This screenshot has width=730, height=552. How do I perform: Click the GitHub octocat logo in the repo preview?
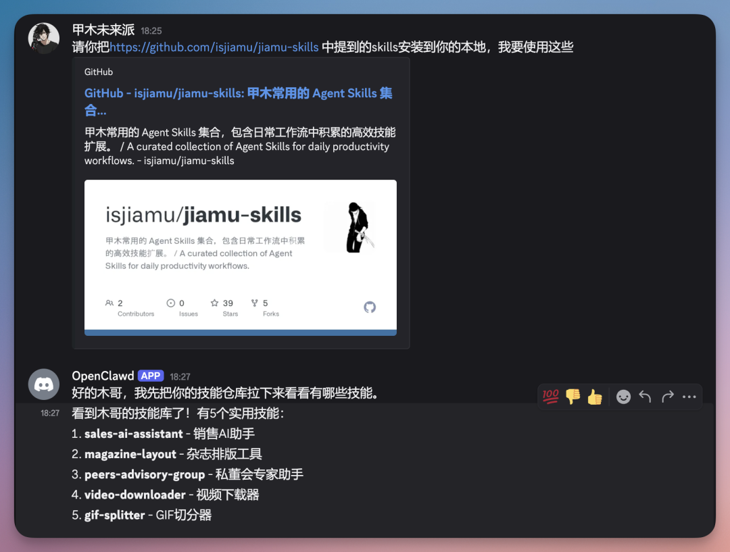(370, 307)
